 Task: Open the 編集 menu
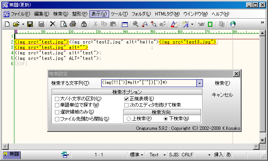pyautogui.click(x=42, y=14)
